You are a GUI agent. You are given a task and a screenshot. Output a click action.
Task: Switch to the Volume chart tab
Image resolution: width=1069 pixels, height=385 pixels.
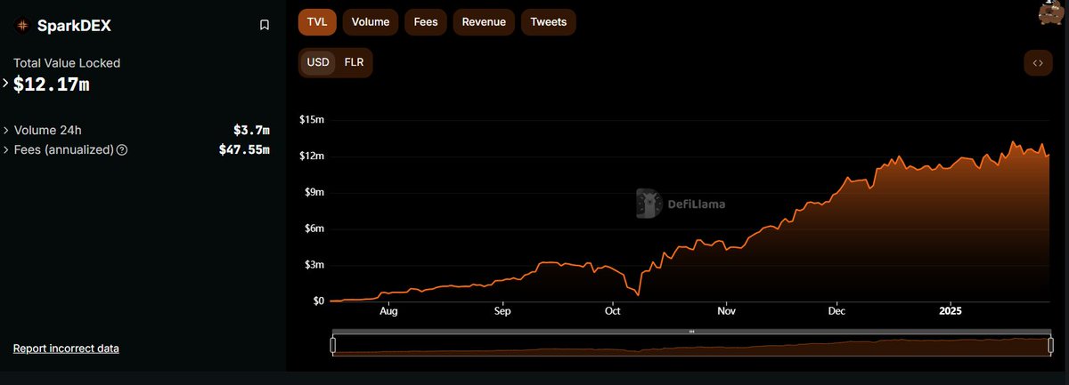[x=371, y=21]
